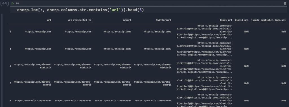Click the 'jsonld_publisher.logo.url' column header
This screenshot has height=107, width=289.
point(268,20)
